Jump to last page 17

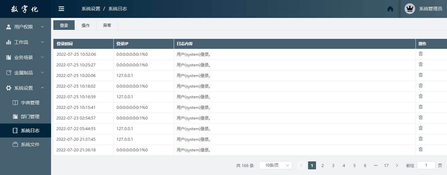tap(386, 165)
